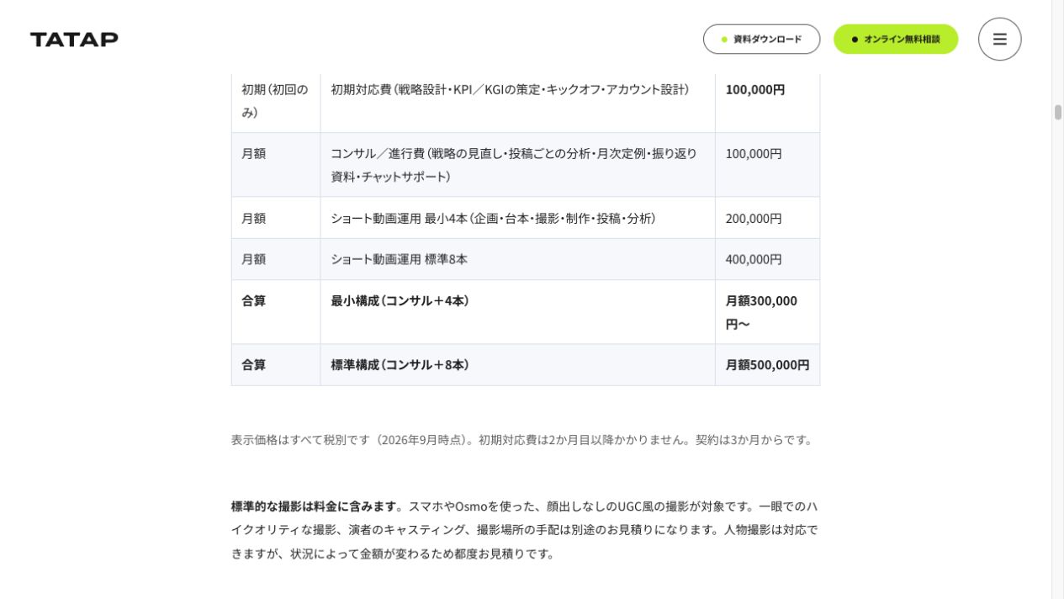Select the 初期対応費 description text
The image size is (1064, 599).
coord(510,89)
